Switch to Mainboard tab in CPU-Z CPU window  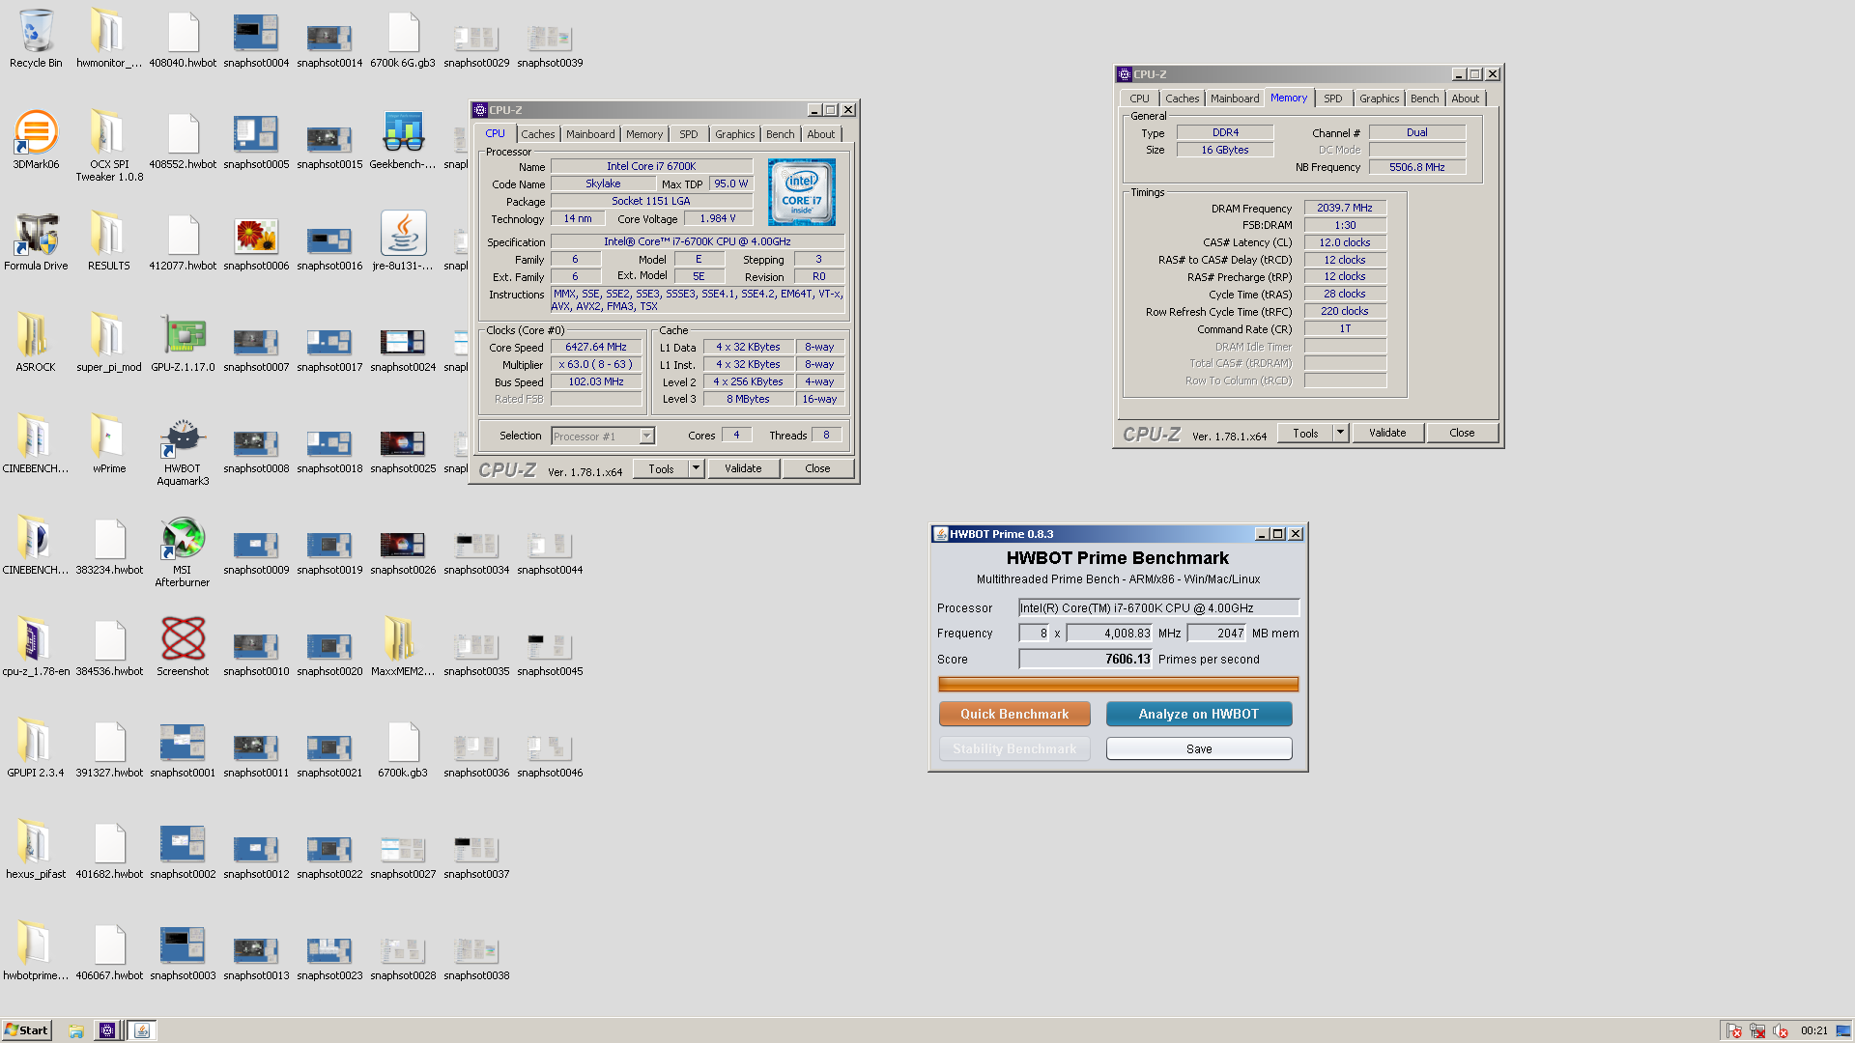[590, 134]
